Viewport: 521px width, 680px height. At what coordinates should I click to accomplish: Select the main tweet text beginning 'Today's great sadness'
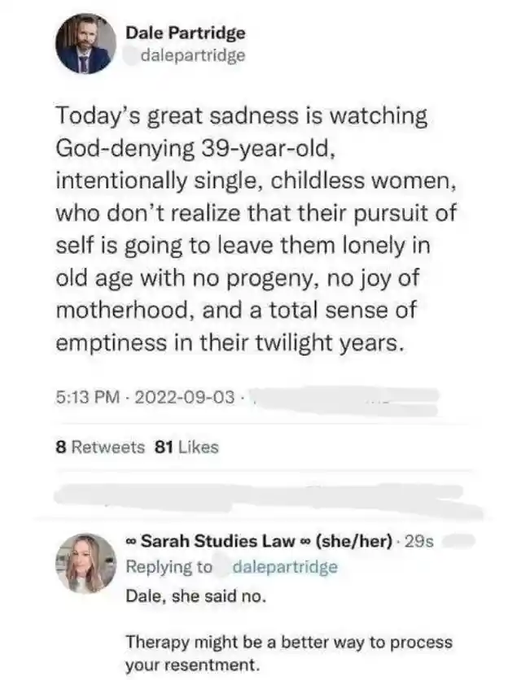256,229
